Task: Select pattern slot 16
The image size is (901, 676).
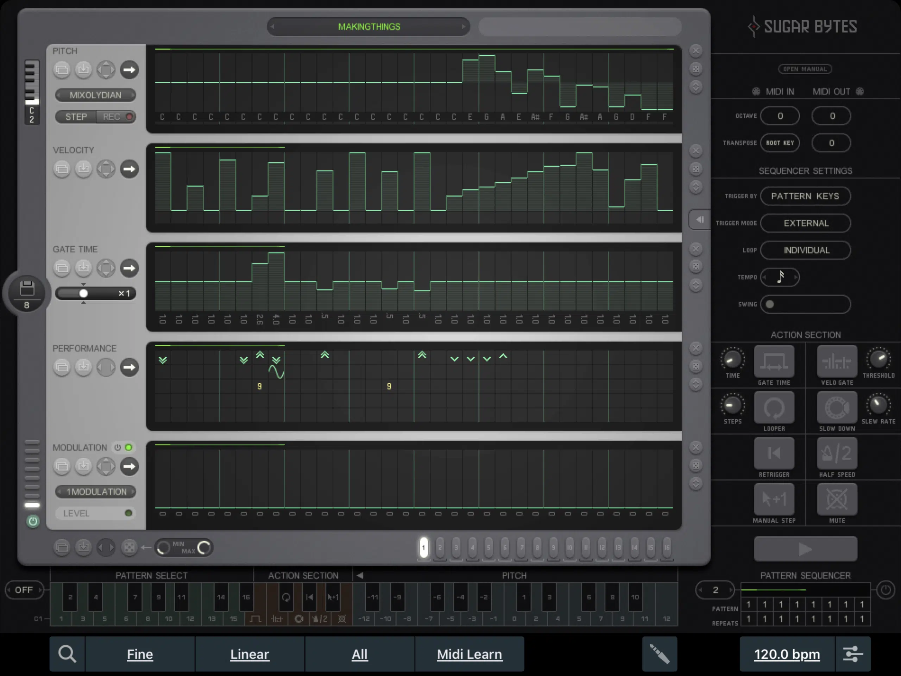Action: point(667,547)
